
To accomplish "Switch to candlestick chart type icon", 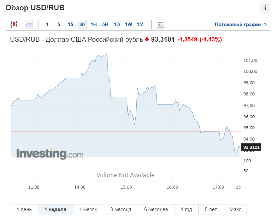I will point(14,24).
